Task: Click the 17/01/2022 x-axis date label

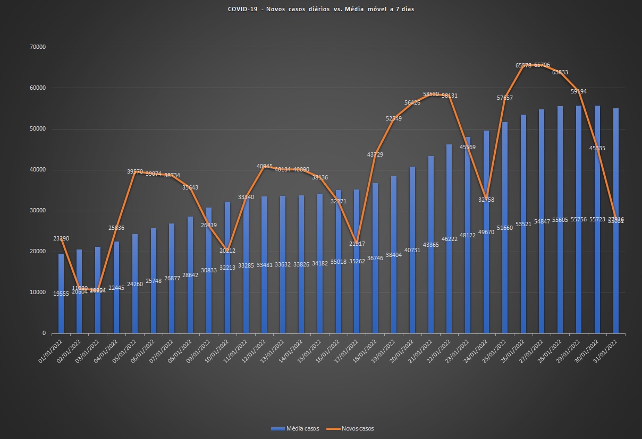Action: coord(347,348)
